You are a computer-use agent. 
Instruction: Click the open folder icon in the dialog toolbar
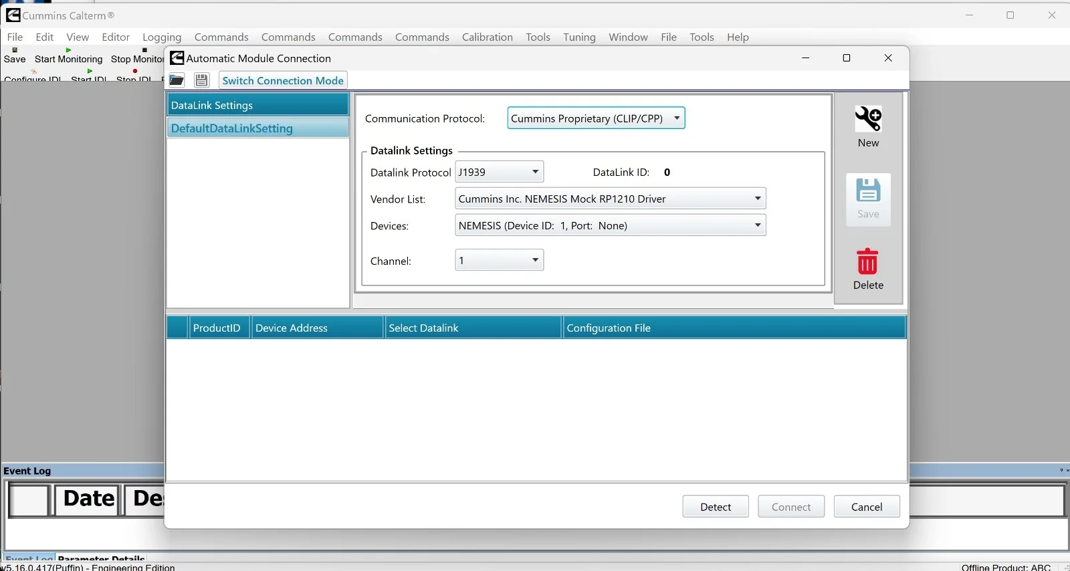coord(177,80)
